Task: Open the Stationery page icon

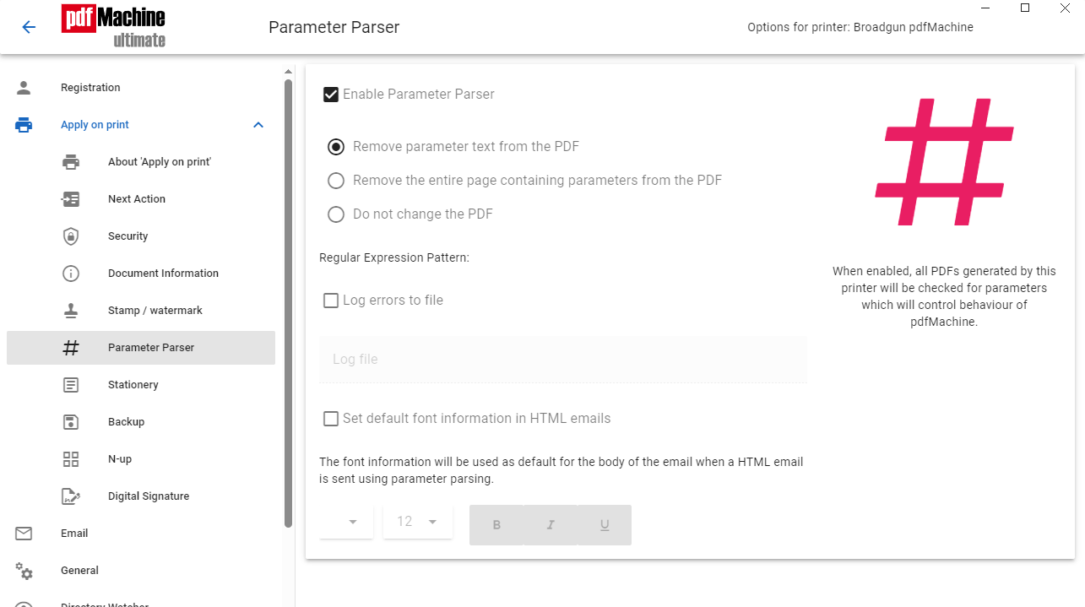Action: click(x=71, y=385)
